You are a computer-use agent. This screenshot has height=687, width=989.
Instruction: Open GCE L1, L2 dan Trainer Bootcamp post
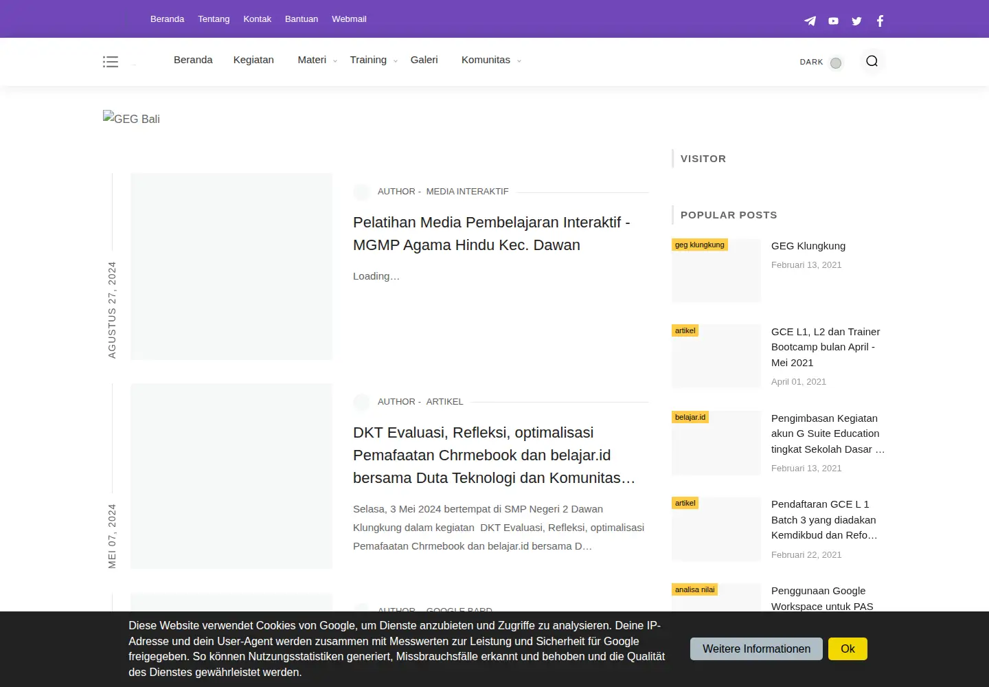[826, 347]
